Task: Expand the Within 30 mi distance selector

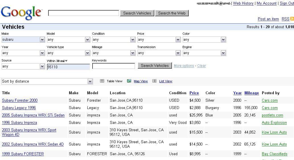Action: coord(57,61)
